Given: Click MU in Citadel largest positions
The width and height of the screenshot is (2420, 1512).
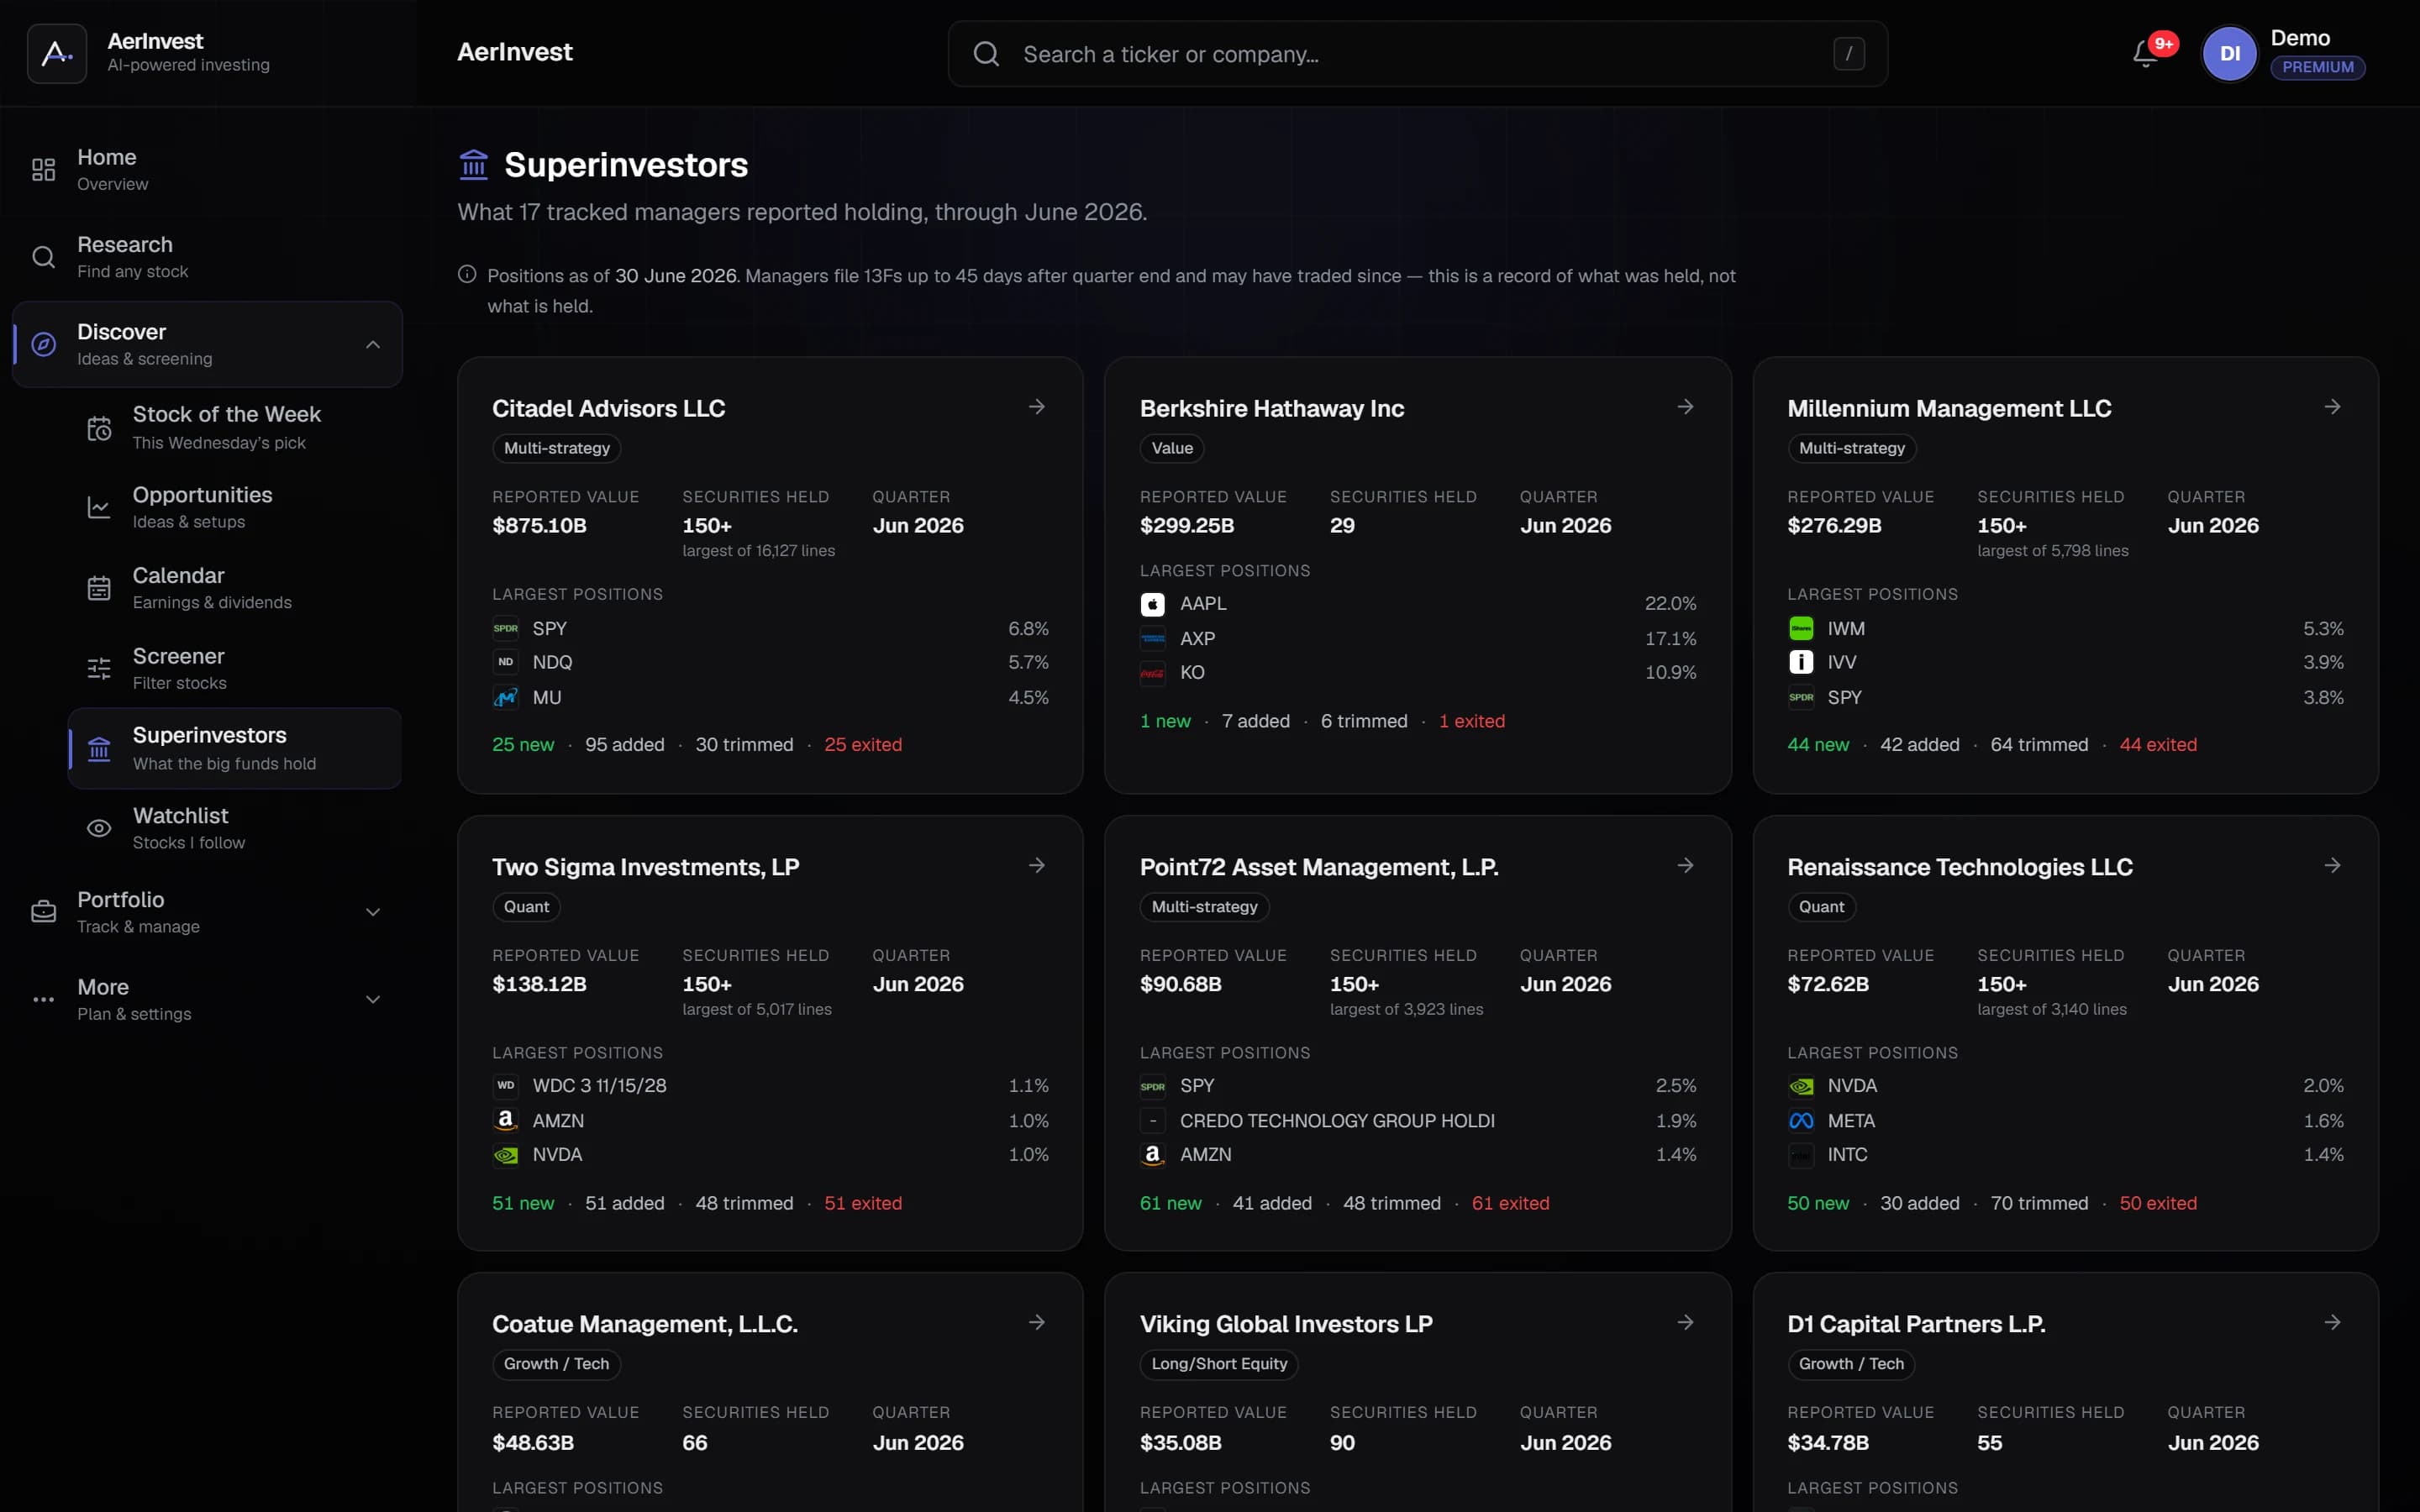Looking at the screenshot, I should point(770,698).
